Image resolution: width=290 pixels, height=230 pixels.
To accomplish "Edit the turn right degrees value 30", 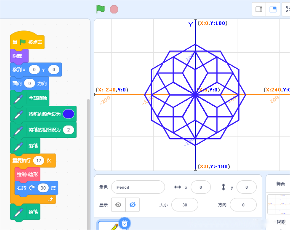I will pos(43,188).
